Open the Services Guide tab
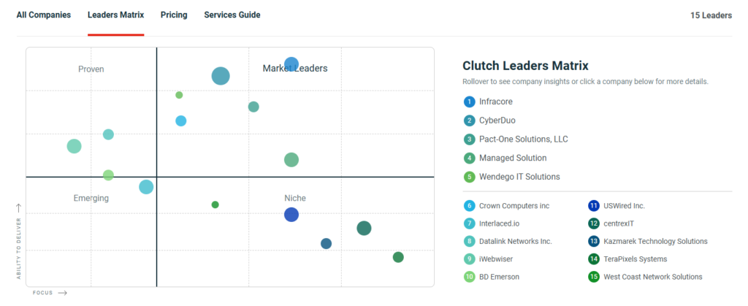748x306 pixels. (x=232, y=15)
